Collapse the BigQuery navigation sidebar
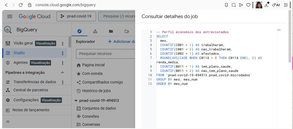This screenshot has height=129, width=293. point(8,122)
